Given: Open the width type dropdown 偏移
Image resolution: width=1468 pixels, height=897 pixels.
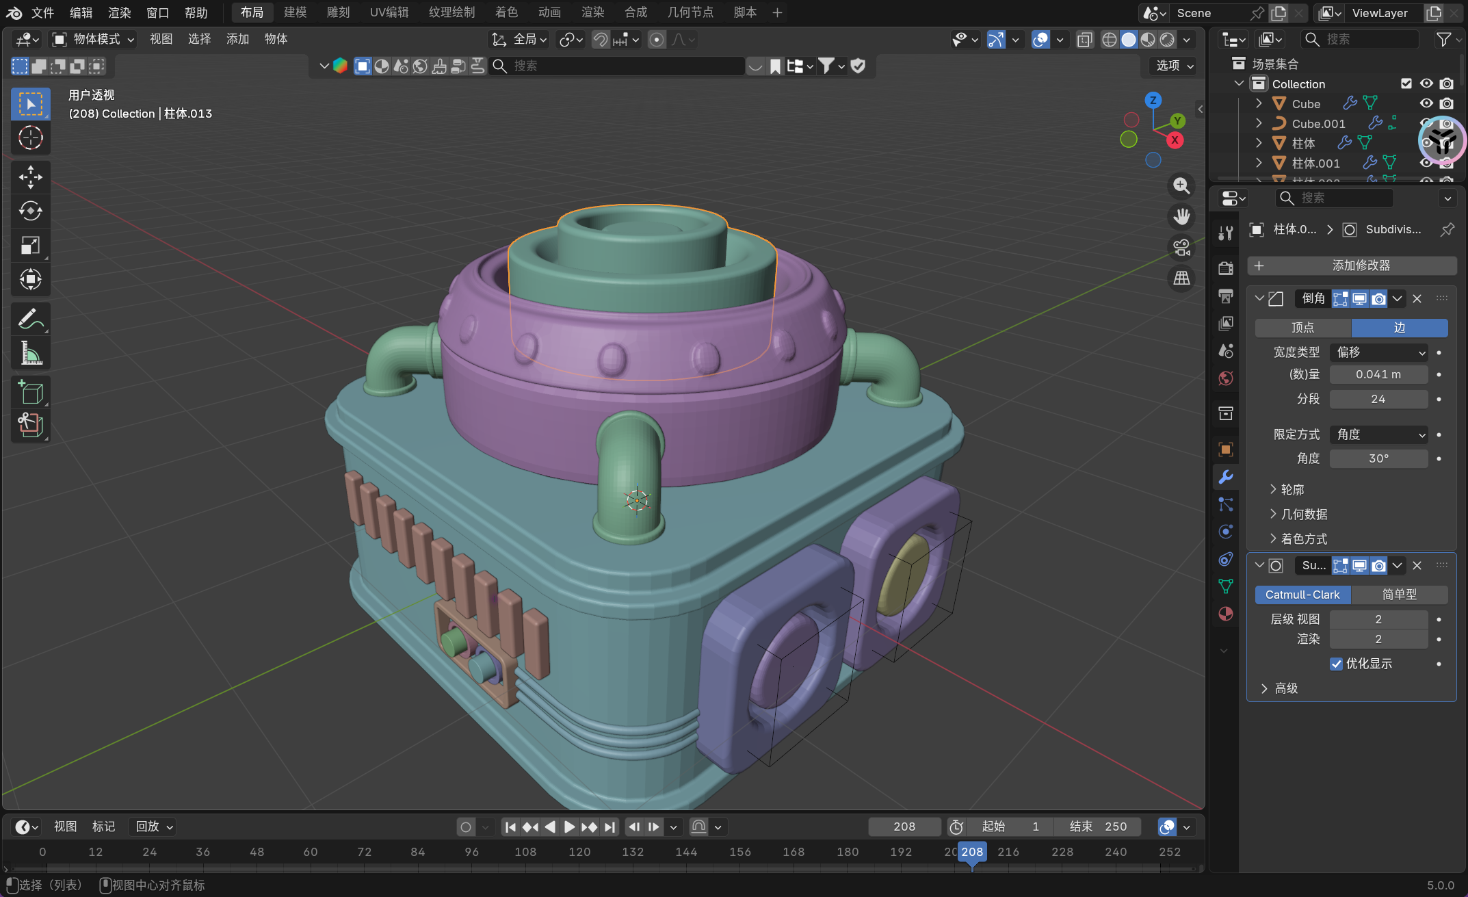Looking at the screenshot, I should (x=1378, y=352).
